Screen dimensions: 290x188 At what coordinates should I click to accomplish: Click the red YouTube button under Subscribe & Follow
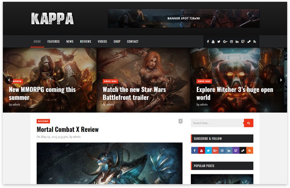click(x=201, y=150)
